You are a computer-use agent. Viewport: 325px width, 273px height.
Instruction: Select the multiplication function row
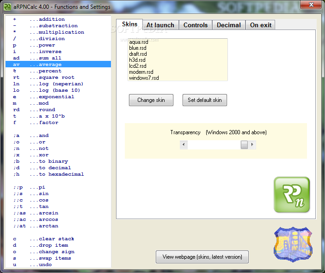(x=58, y=32)
